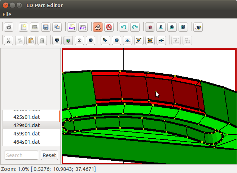Toggle the red cube select mode
The image size is (237, 173).
tap(149, 27)
